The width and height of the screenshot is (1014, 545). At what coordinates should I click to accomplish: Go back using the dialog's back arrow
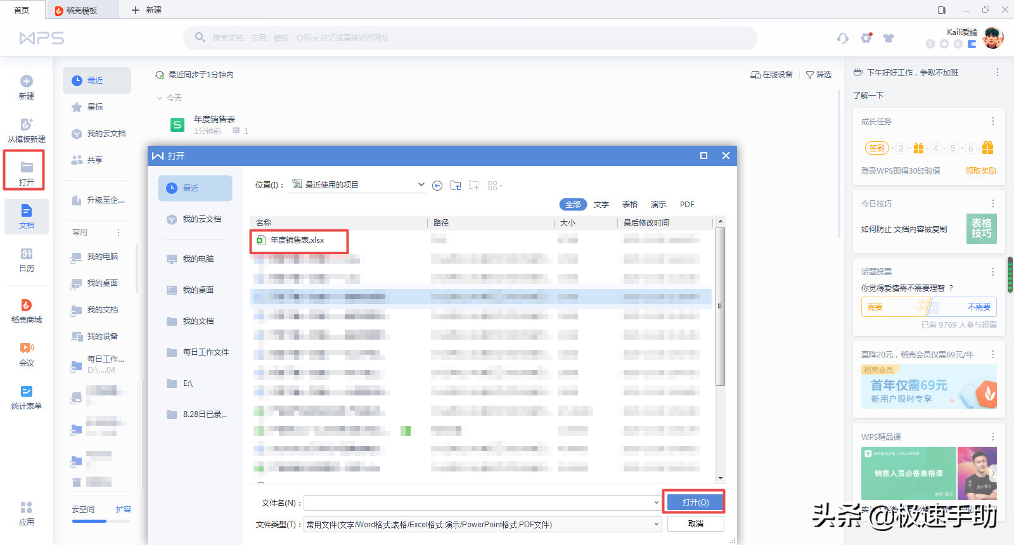pos(437,185)
